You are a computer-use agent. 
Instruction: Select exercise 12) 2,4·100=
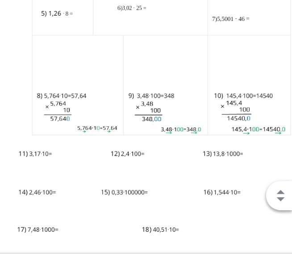[128, 154]
